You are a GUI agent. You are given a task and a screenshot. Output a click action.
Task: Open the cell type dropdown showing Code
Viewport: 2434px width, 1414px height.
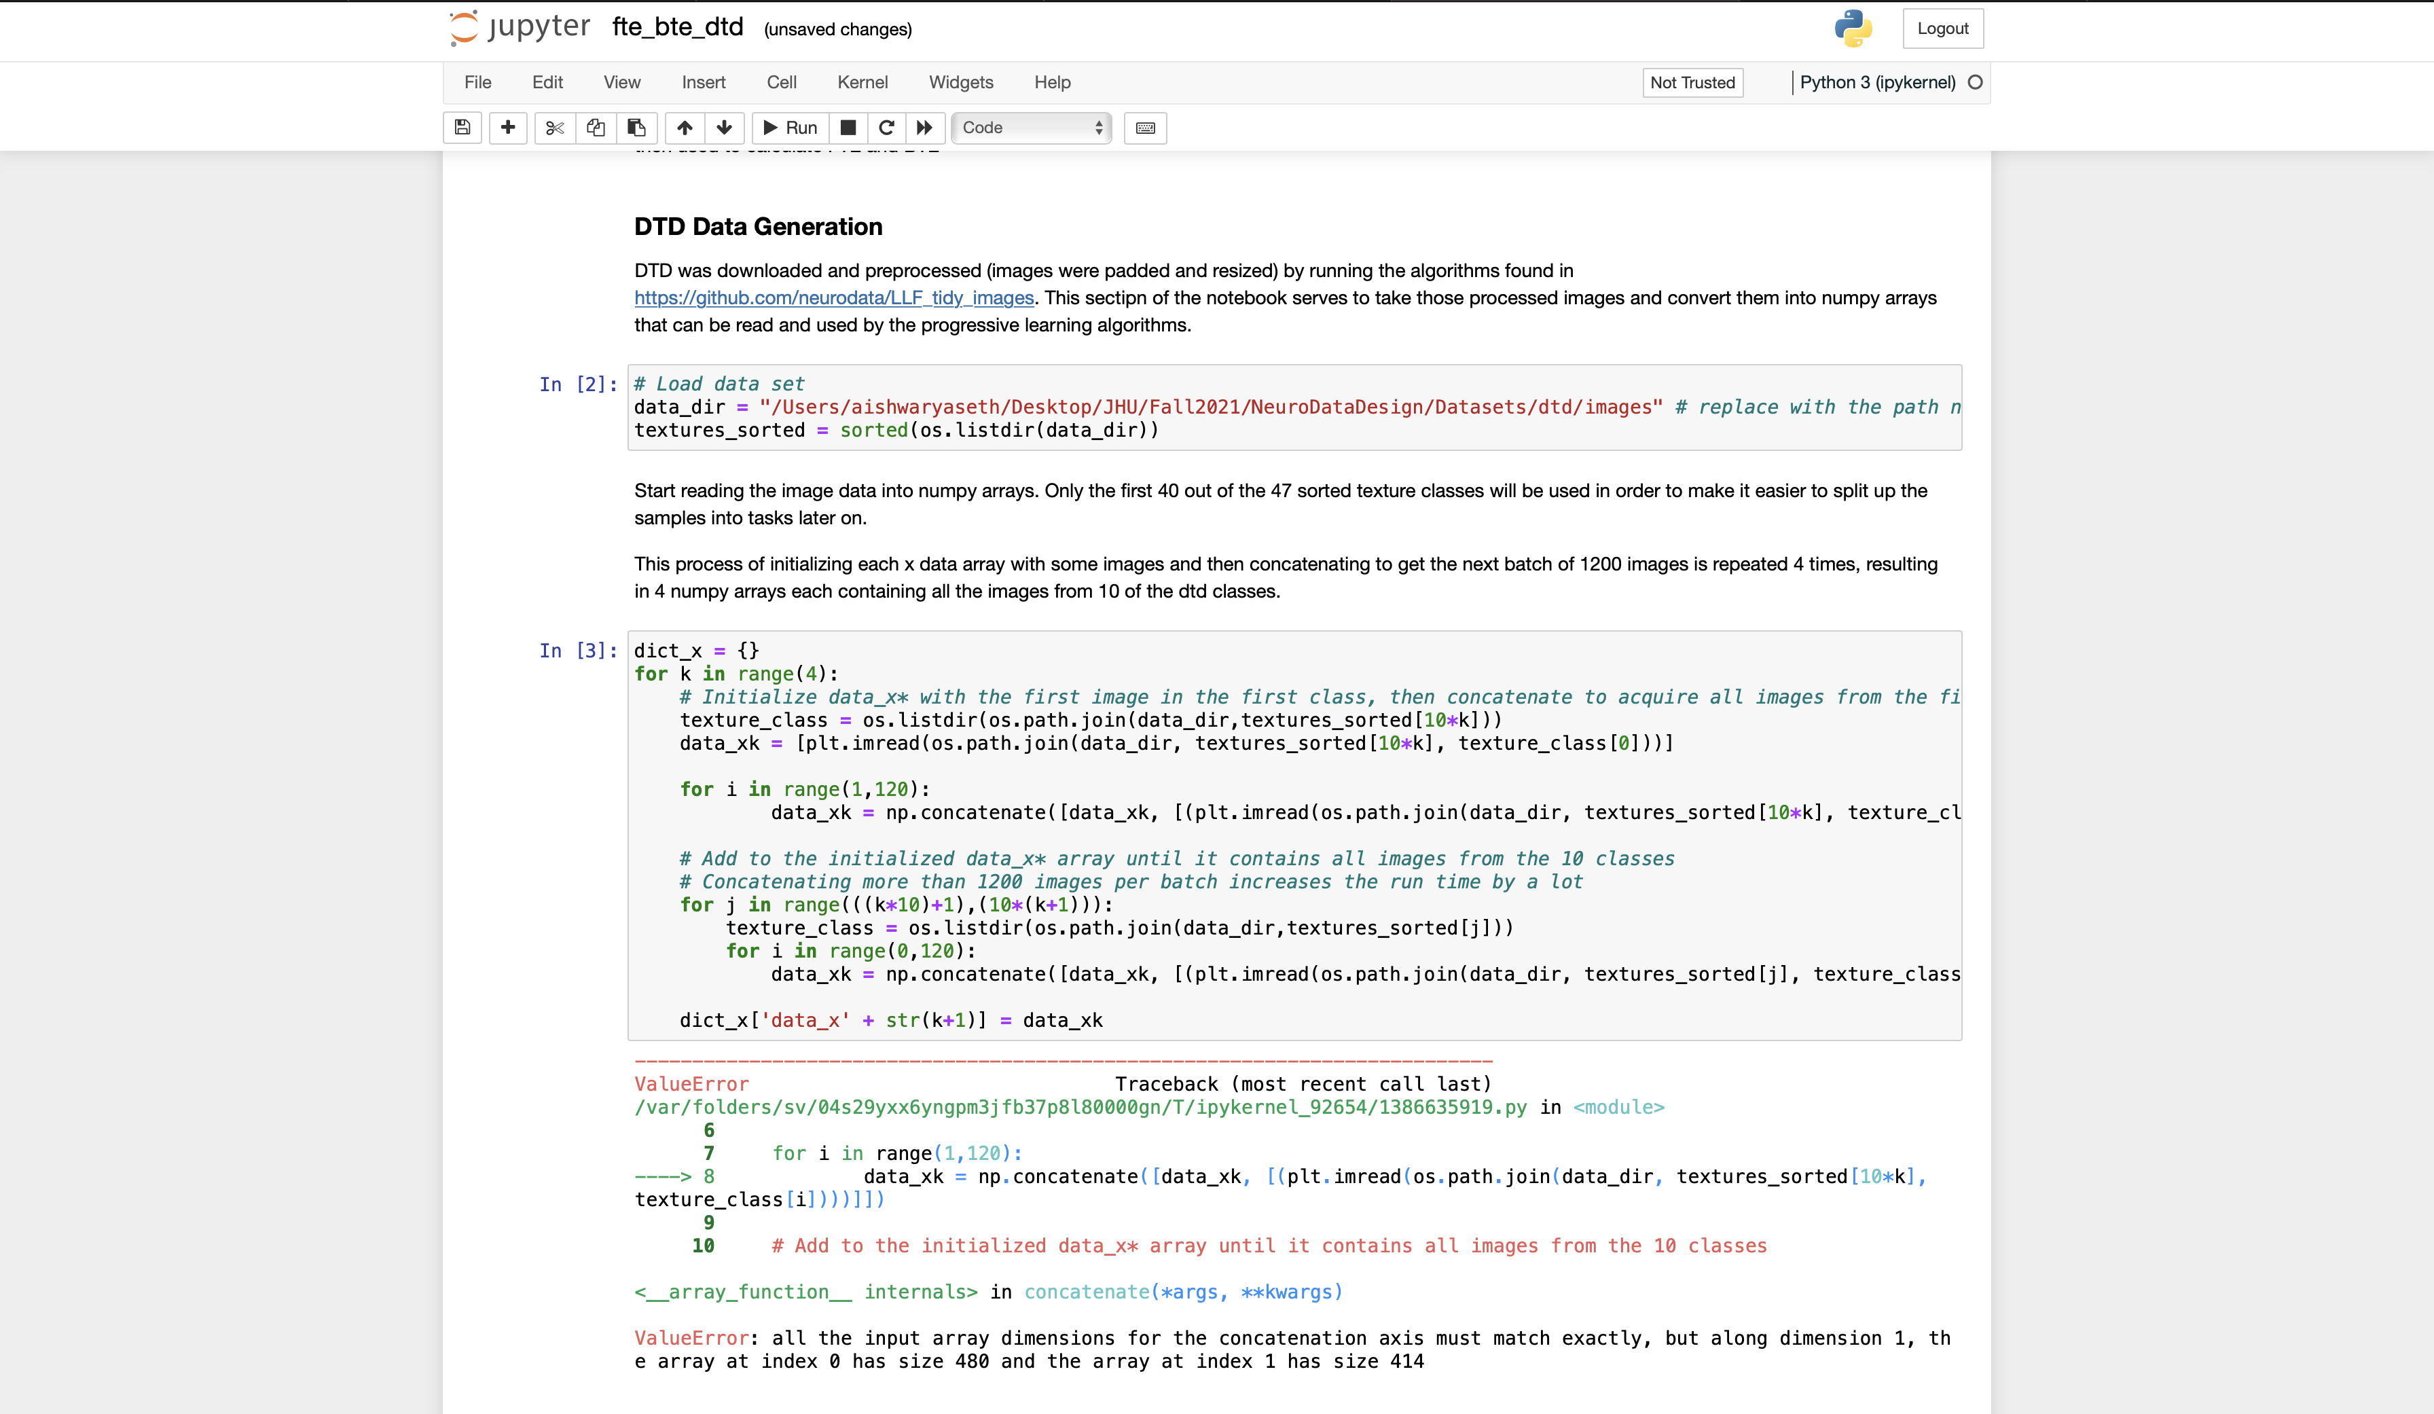[1031, 128]
